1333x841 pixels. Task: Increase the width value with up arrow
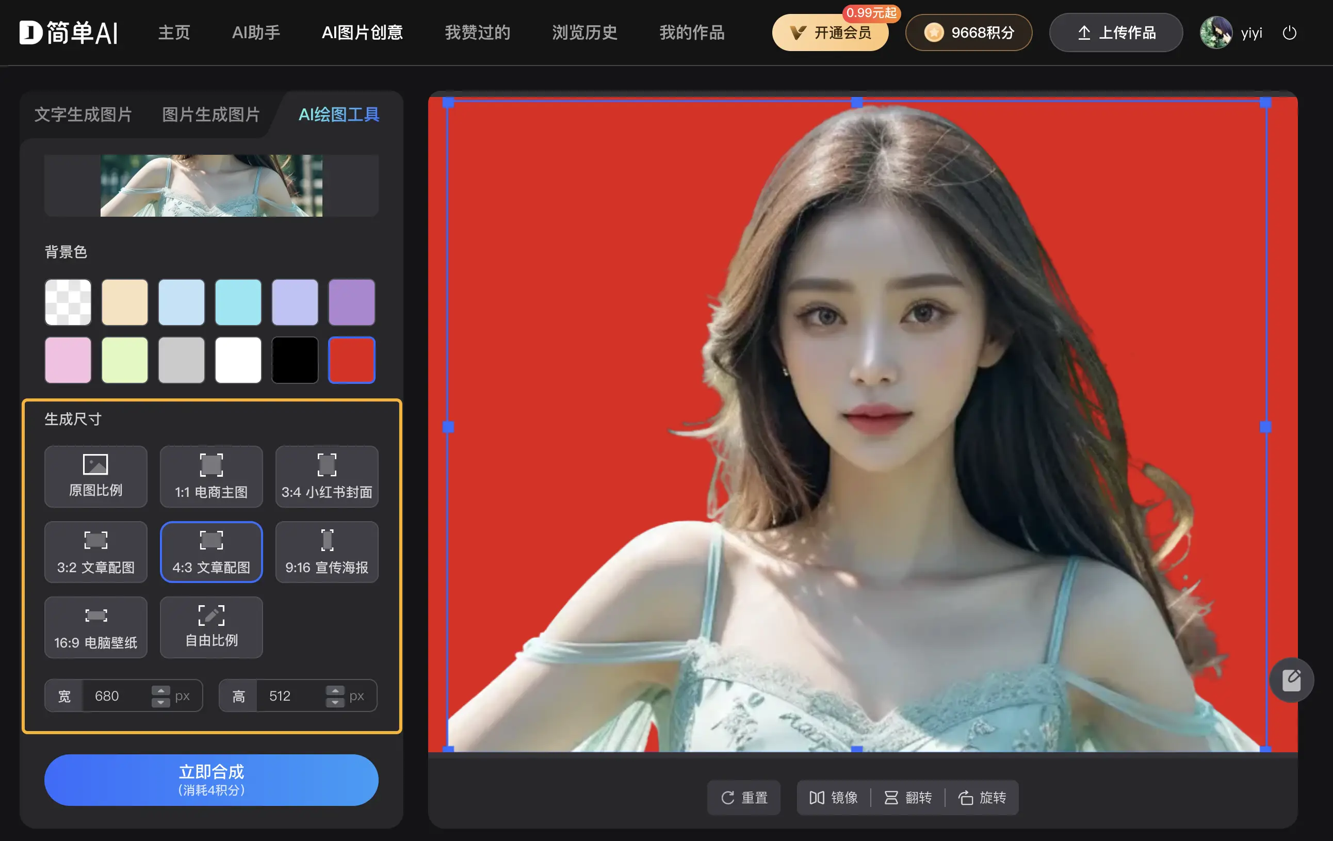160,690
